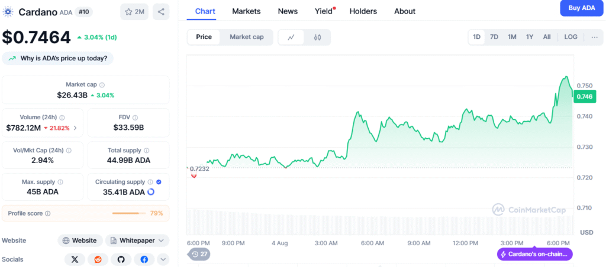Image resolution: width=606 pixels, height=267 pixels.
Task: Click the Vol/Mkt Cap info icon
Action: click(69, 151)
